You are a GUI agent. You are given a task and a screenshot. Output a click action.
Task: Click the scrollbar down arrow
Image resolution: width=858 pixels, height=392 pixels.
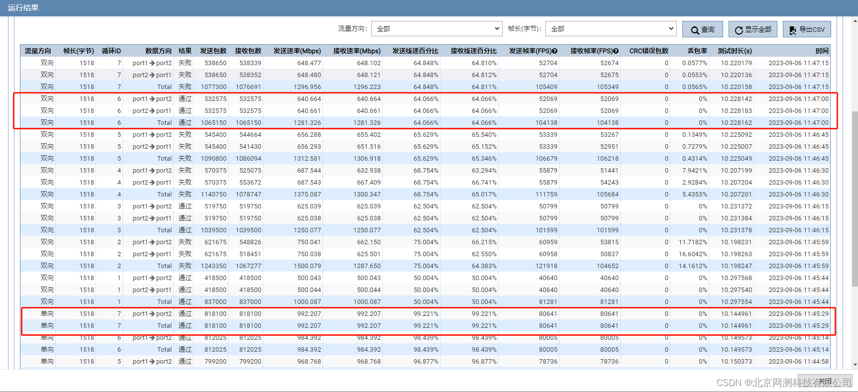[855, 365]
